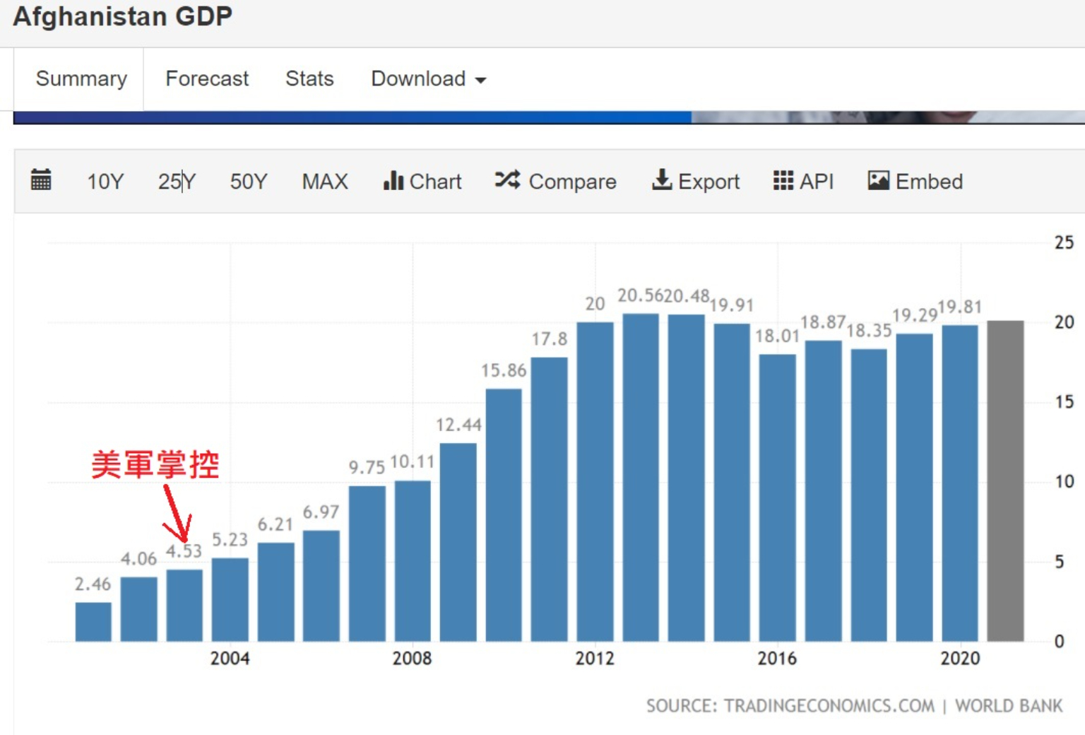Open the calendar date range icon

point(41,180)
